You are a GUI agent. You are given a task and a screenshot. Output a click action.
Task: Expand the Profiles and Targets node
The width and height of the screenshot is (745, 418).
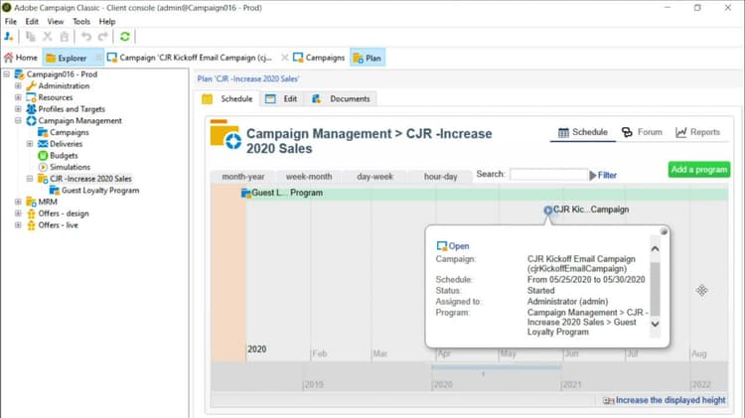pos(18,109)
